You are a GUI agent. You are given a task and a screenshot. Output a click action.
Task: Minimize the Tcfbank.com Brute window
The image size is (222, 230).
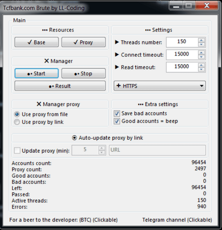click(176, 6)
